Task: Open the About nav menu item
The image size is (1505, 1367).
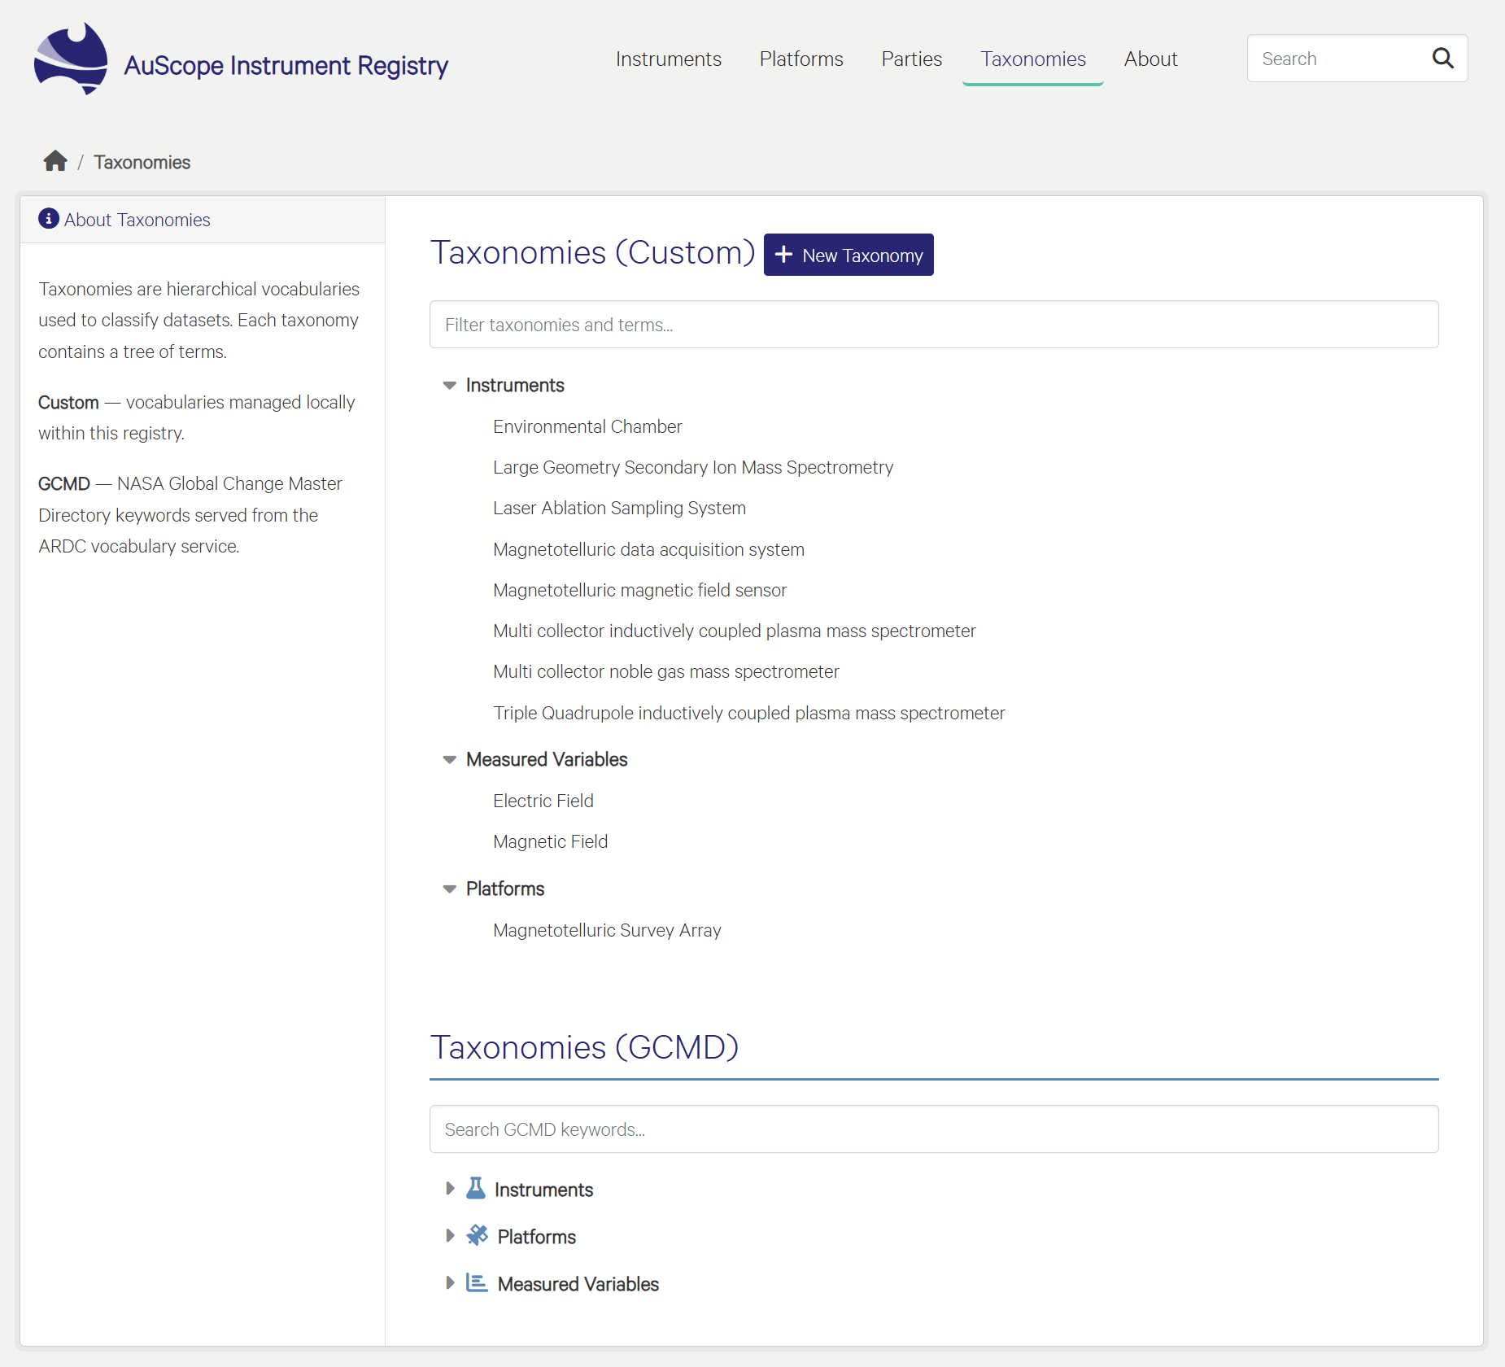Action: [x=1151, y=59]
